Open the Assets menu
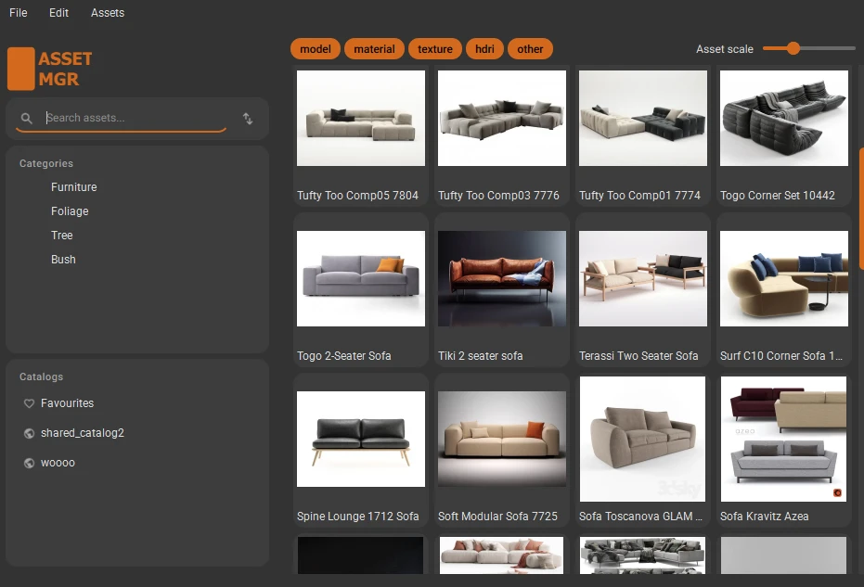This screenshot has height=587, width=864. 108,13
